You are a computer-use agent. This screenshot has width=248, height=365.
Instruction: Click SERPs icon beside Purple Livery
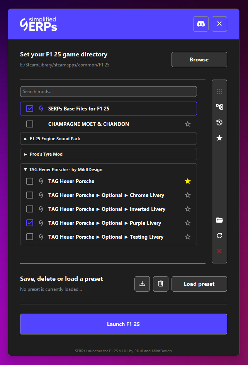[x=41, y=223]
